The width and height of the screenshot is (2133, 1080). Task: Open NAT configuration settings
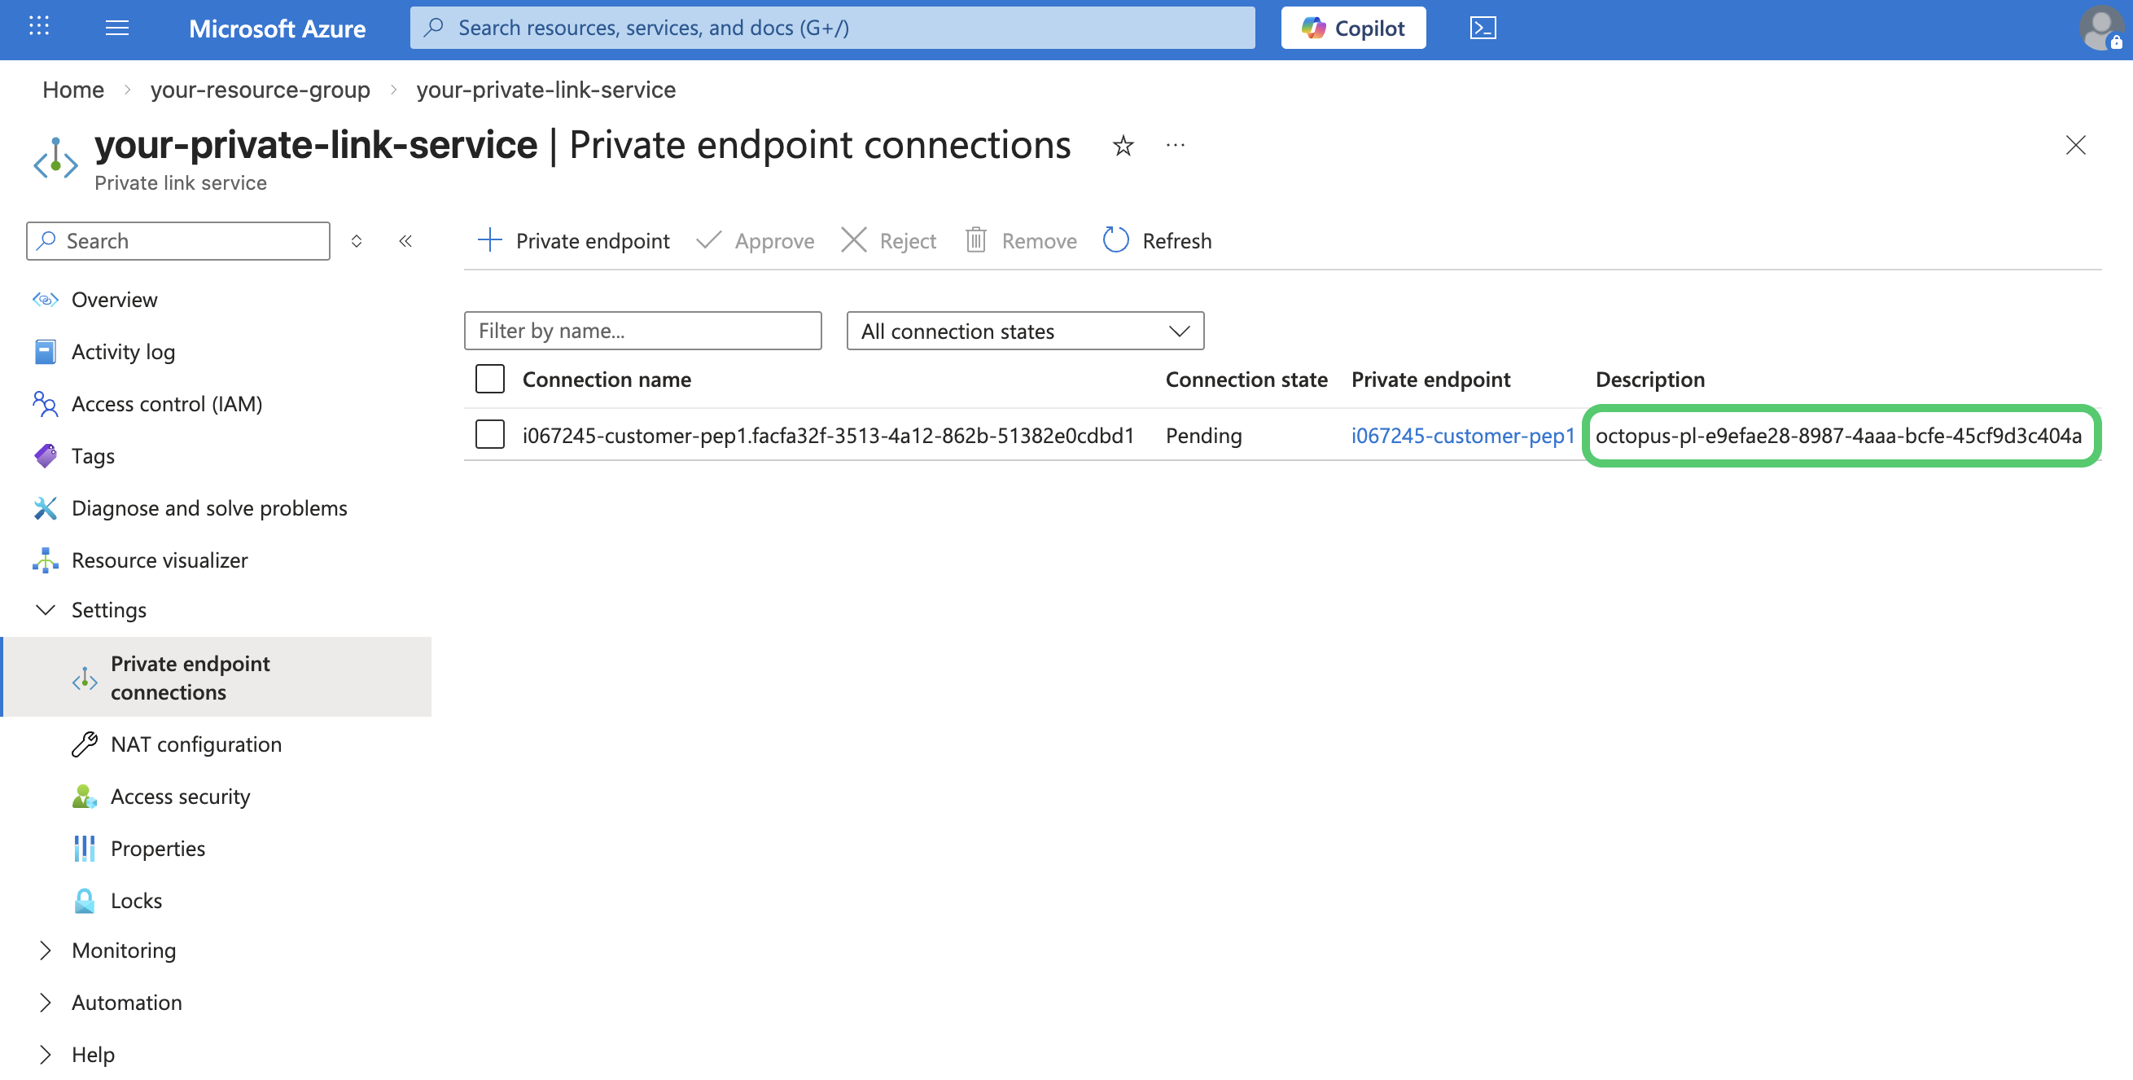coord(196,744)
